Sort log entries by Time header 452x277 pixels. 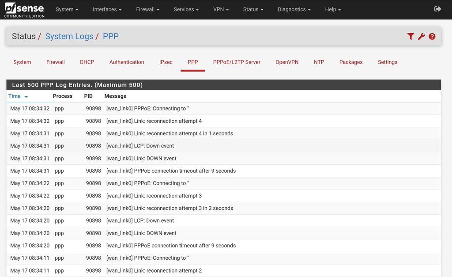pyautogui.click(x=15, y=96)
